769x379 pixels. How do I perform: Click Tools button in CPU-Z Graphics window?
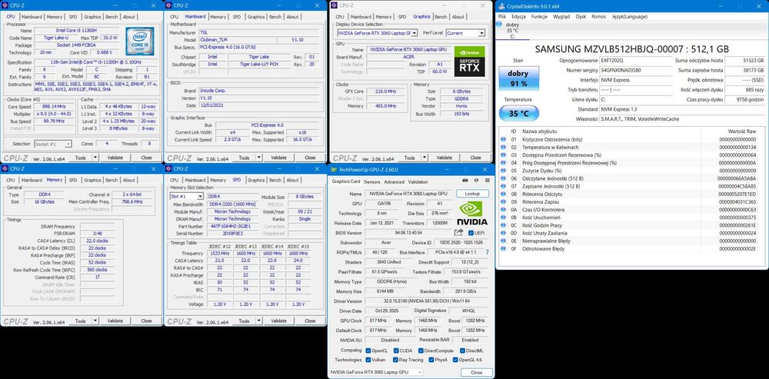click(409, 158)
